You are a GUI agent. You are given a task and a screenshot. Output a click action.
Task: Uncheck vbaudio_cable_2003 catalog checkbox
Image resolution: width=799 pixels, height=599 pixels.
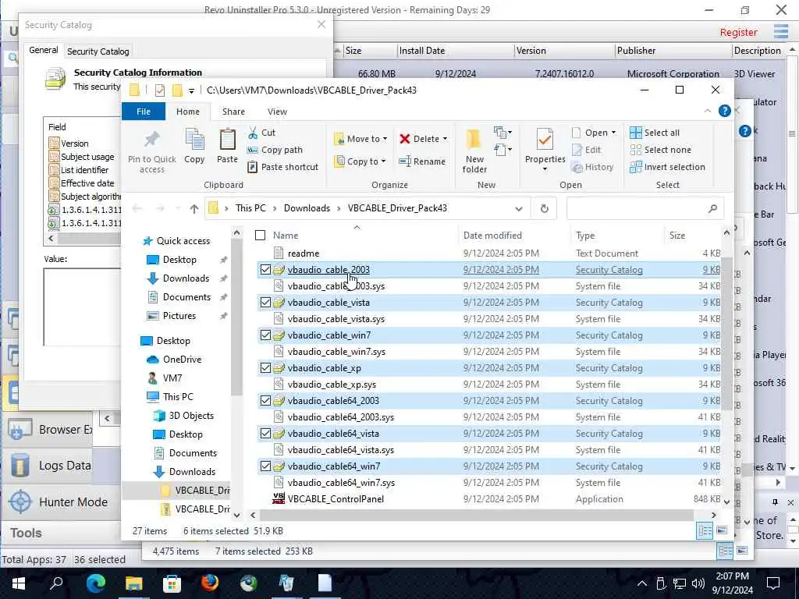pyautogui.click(x=265, y=269)
